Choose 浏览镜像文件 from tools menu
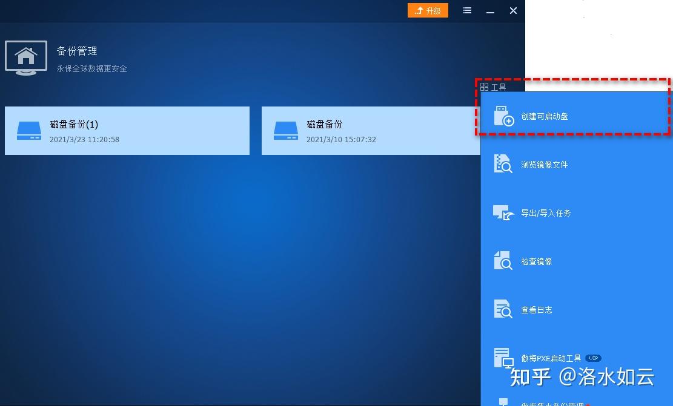The width and height of the screenshot is (673, 406). pyautogui.click(x=577, y=165)
